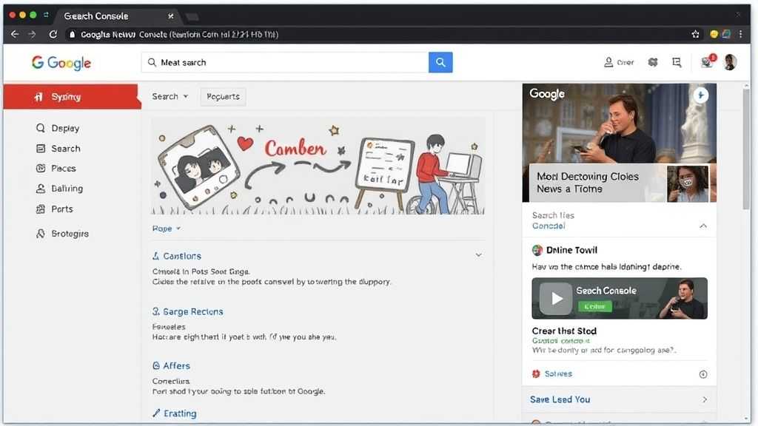Bookmark this page with the star icon
This screenshot has height=426, width=758.
(695, 34)
